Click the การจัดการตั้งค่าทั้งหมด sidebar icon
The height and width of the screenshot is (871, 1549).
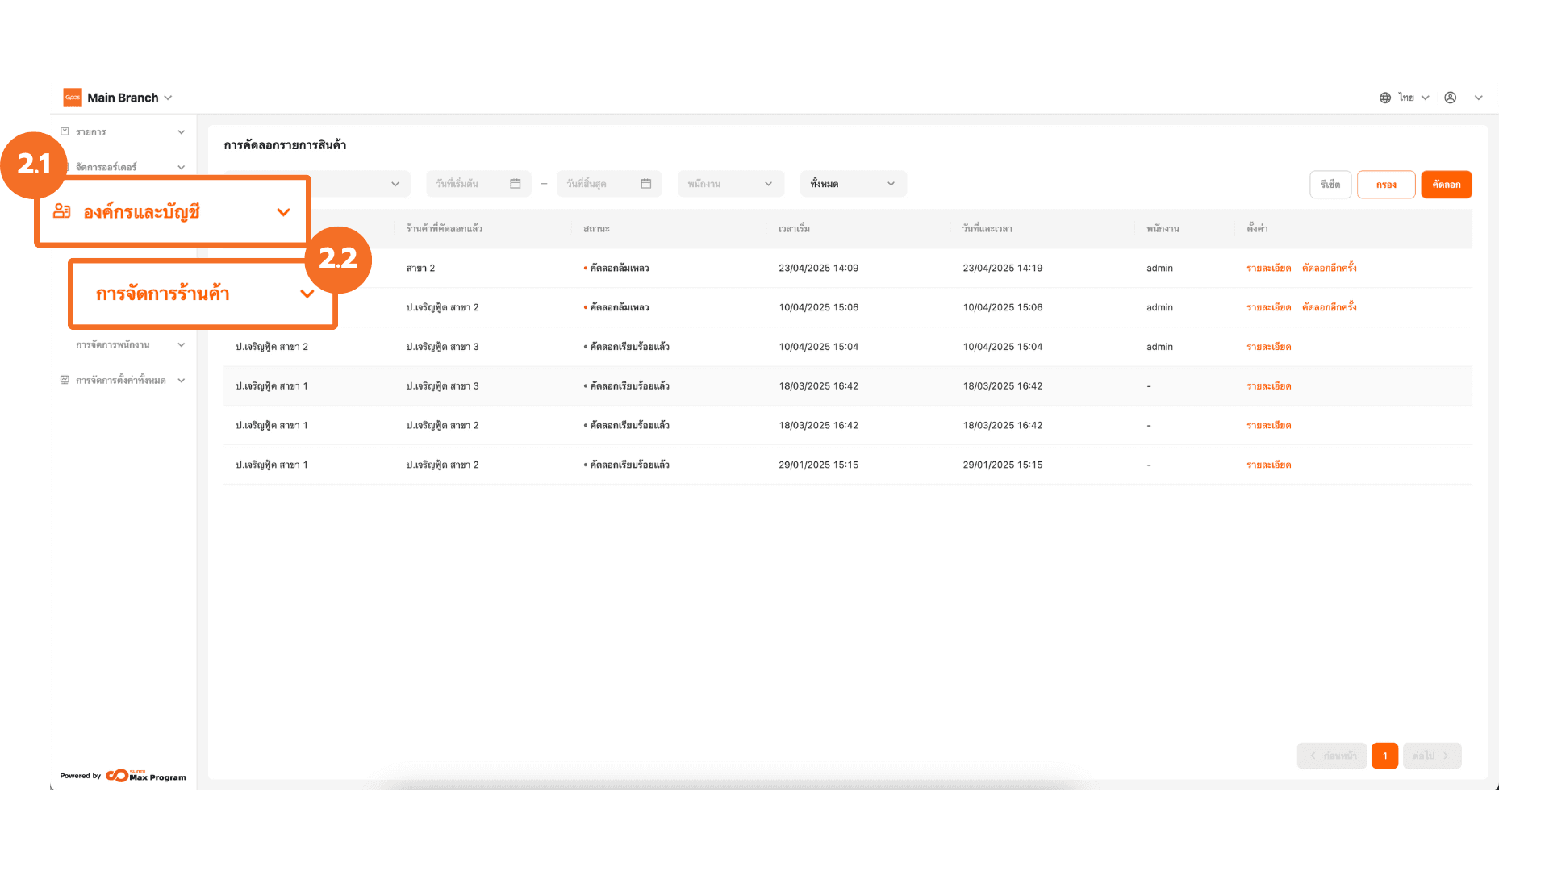coord(65,380)
